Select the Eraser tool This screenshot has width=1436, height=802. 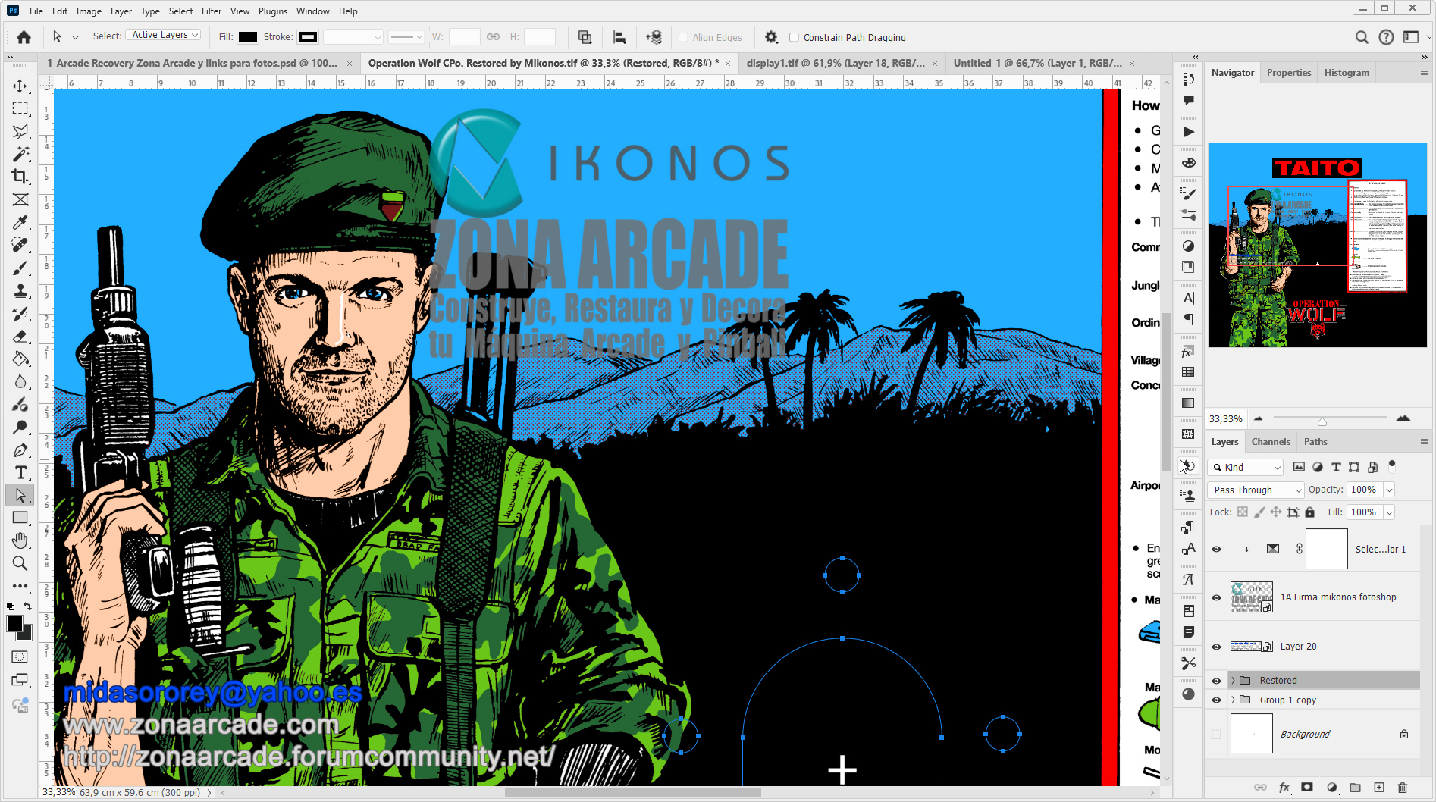[20, 336]
